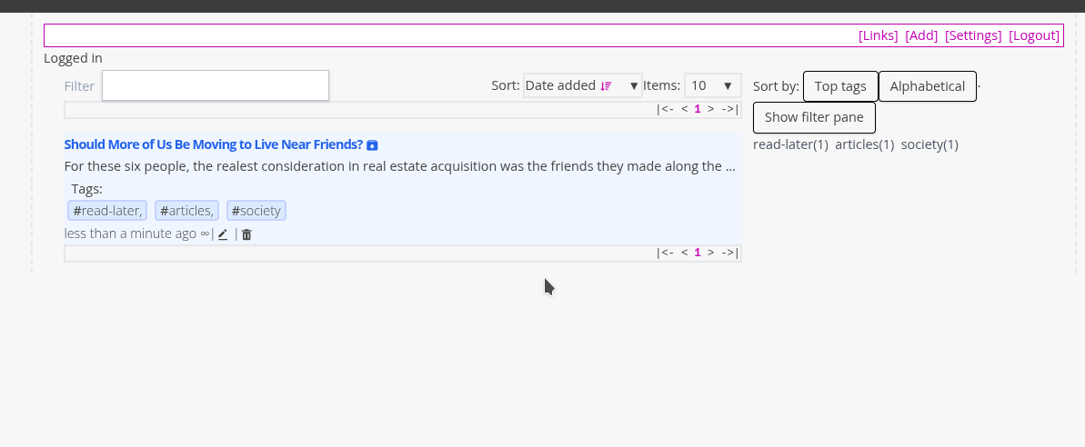Open the Links menu item
Viewport: 1085px width, 447px height.
click(878, 35)
